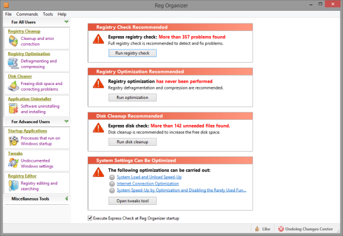Click the Registry Editor icon
The image size is (343, 236).
click(13, 185)
